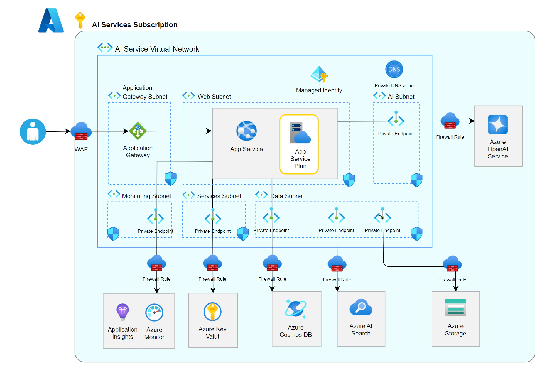Select the WAF firewall cloud icon

click(81, 131)
